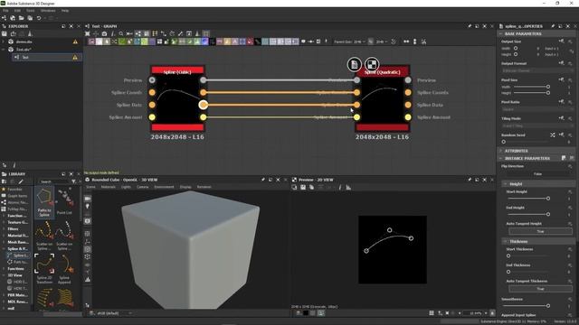
Task: Select the Spline Append library thumbnail
Action: [x=64, y=268]
